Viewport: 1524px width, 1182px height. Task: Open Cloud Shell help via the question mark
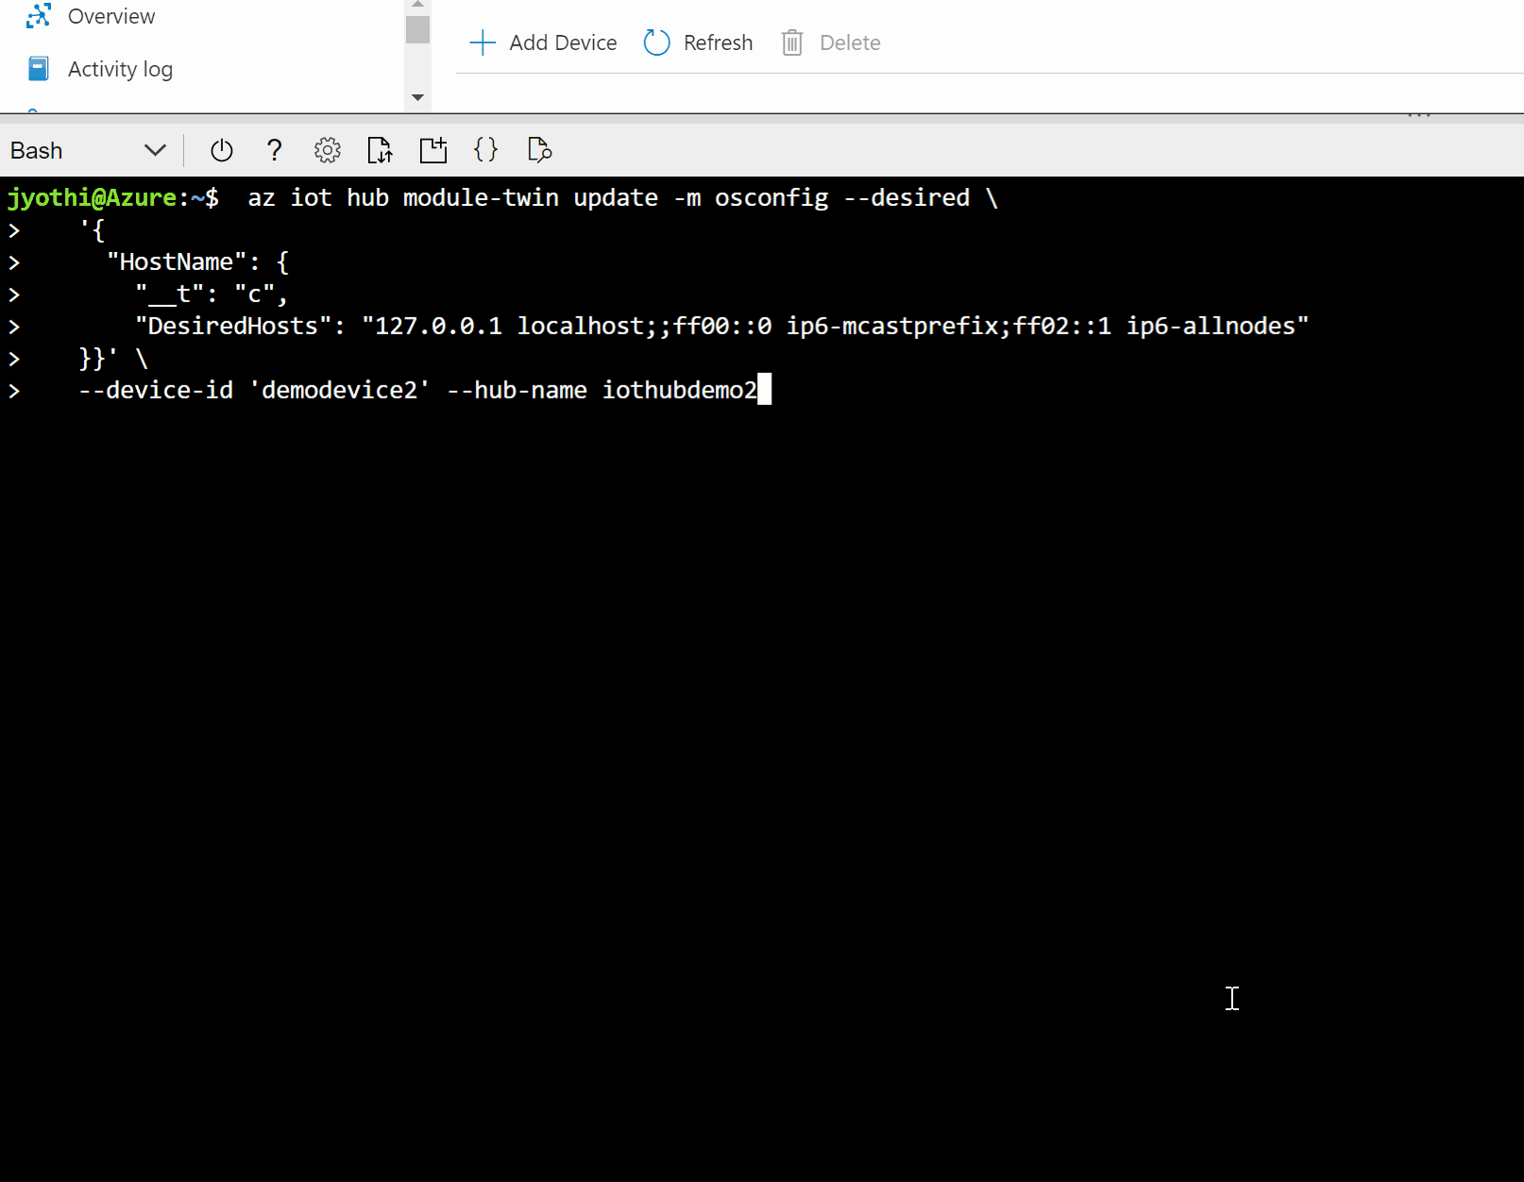[274, 150]
